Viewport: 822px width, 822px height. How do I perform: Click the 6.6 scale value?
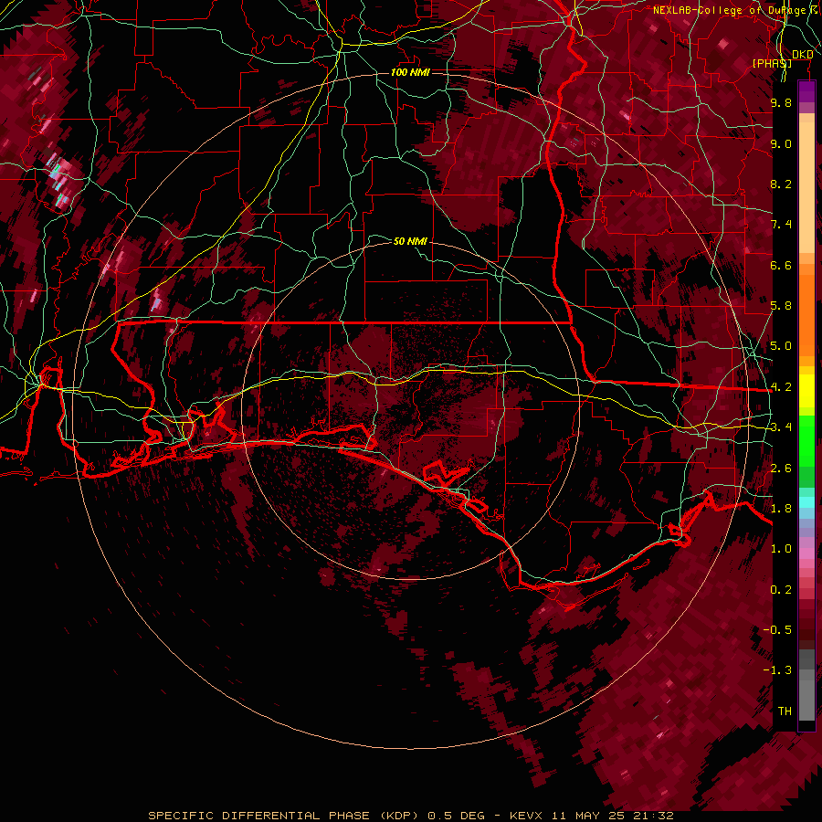point(781,265)
